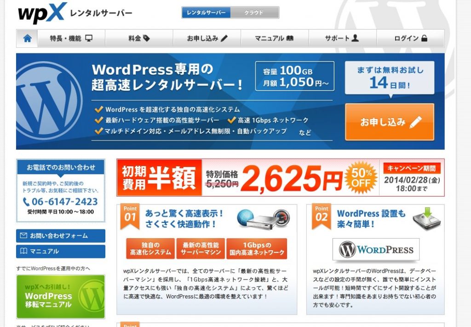
Task: Click 最新の高性能サーバーマシン orange label
Action: pyautogui.click(x=201, y=249)
